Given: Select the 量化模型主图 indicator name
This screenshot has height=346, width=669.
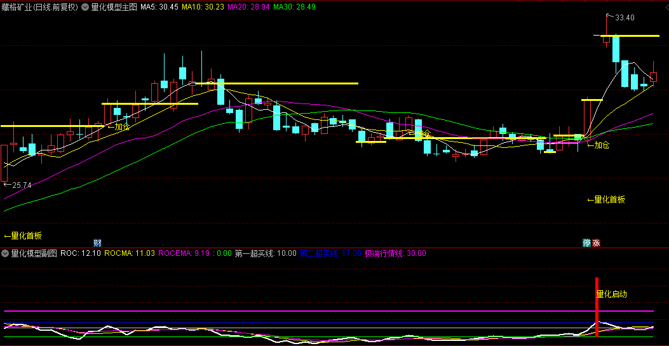Looking at the screenshot, I should pos(114,8).
